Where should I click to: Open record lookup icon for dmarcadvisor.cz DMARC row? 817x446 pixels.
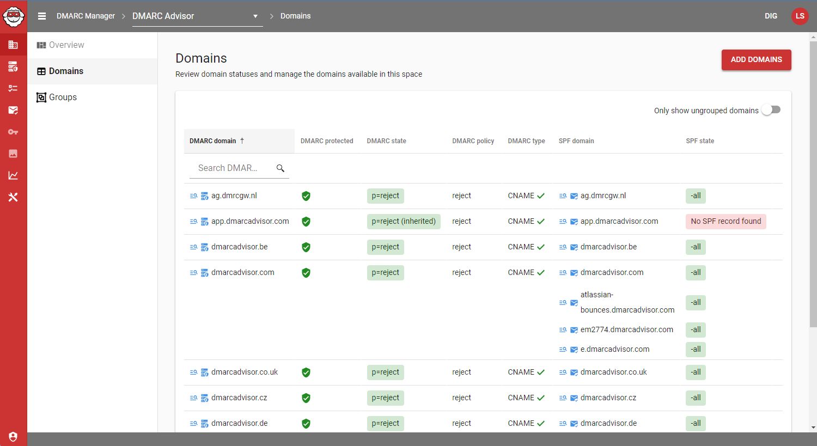point(193,398)
